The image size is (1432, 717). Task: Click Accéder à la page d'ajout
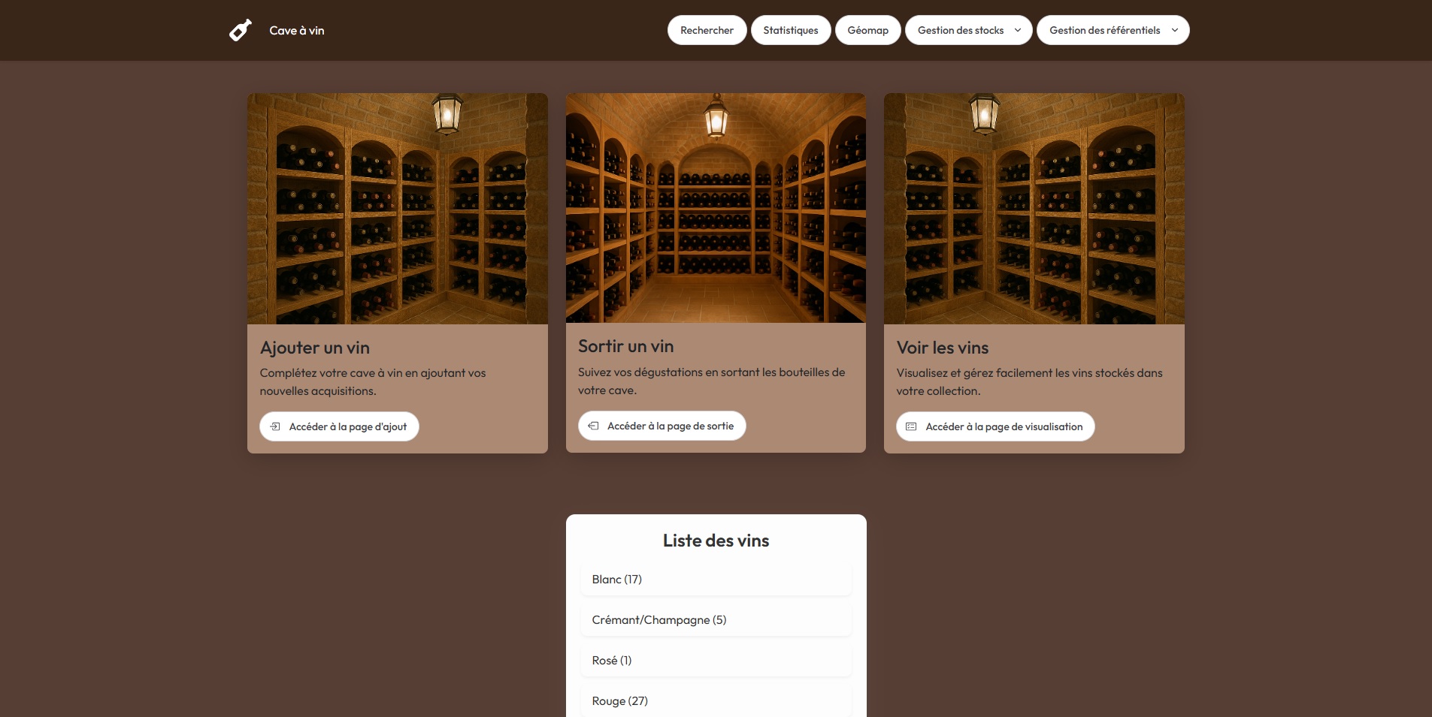(339, 426)
